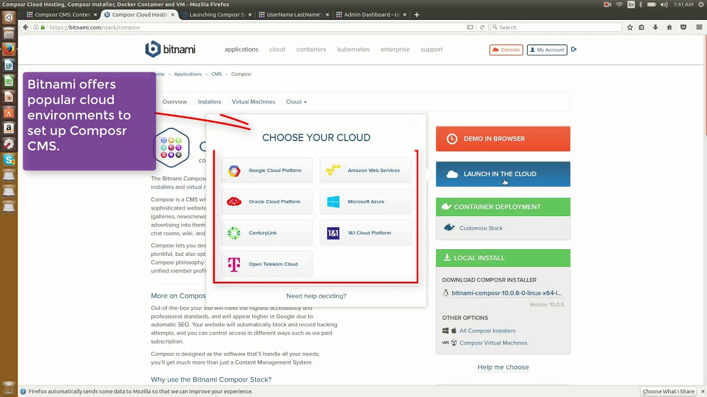
Task: Switch to the Admin Dashboard browser tab
Action: click(370, 15)
